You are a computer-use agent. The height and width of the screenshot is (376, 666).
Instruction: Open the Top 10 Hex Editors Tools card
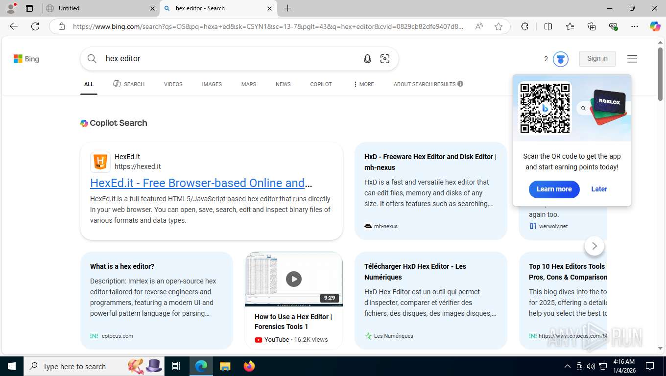click(563, 301)
